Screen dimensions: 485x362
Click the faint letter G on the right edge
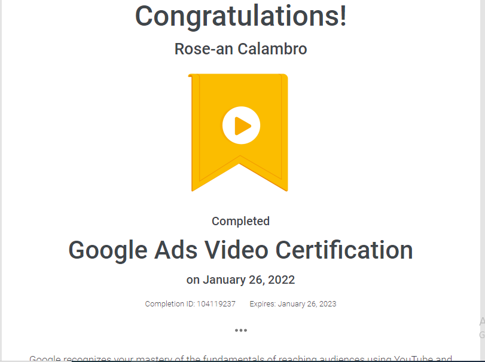pyautogui.click(x=482, y=335)
